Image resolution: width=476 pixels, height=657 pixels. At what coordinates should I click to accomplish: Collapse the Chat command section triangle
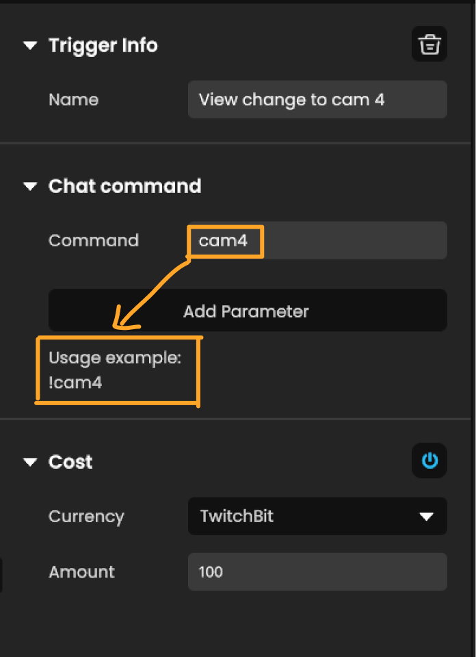29,186
